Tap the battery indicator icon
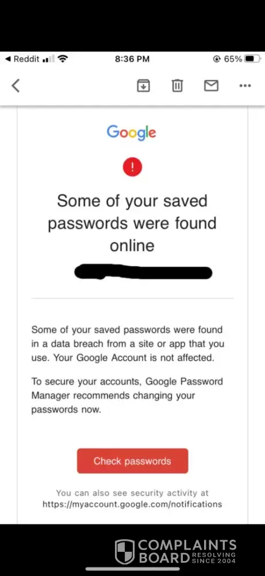The height and width of the screenshot is (576, 265). pos(252,59)
